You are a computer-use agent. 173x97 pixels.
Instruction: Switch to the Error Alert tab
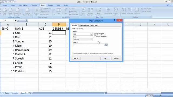(95, 25)
